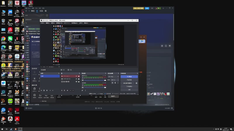Add a new source with Sources dock plus icon
The height and width of the screenshot is (131, 234).
click(x=62, y=91)
